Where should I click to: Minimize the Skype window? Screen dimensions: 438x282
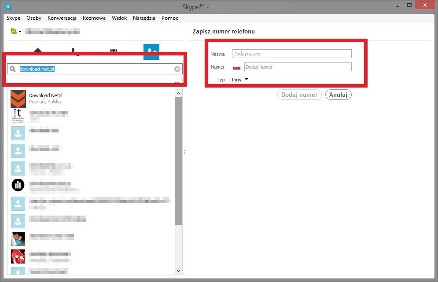(x=397, y=6)
